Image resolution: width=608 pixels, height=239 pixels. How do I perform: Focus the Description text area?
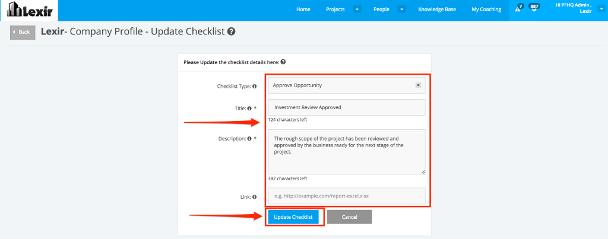tap(347, 152)
